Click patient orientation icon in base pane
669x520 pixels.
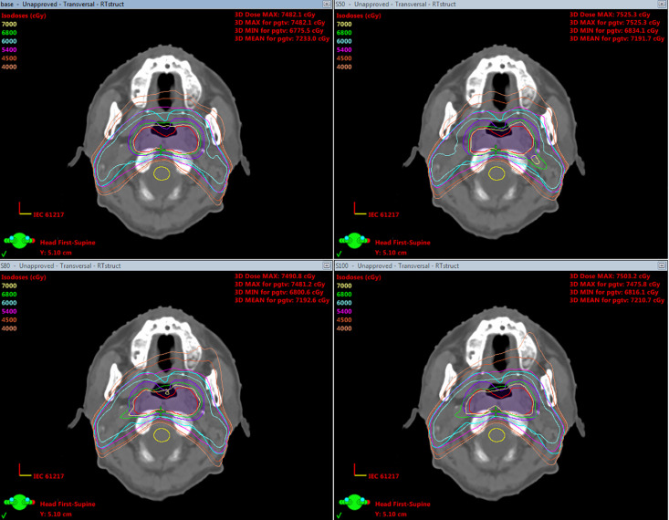pyautogui.click(x=19, y=241)
